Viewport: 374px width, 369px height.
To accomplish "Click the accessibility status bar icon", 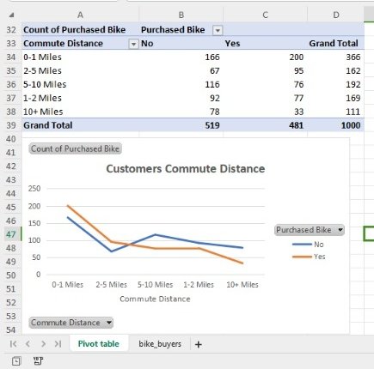I will coord(38,361).
